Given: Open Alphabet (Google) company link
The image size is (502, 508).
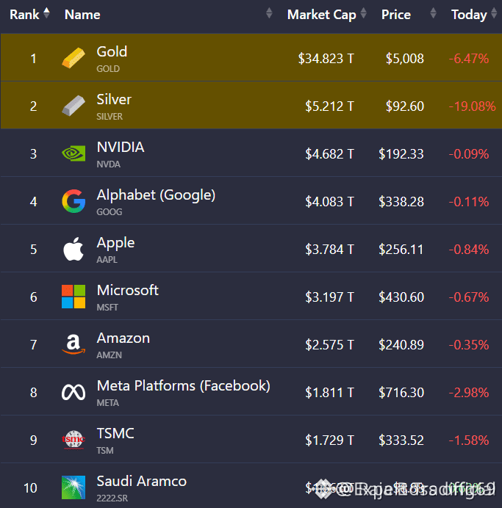Looking at the screenshot, I should (156, 195).
